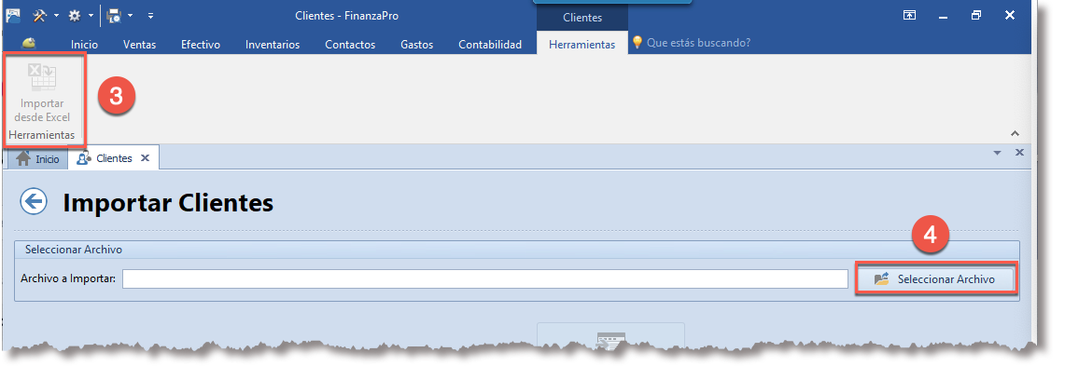Open the hammer and wrench tools icon
The width and height of the screenshot is (1079, 366).
39,15
